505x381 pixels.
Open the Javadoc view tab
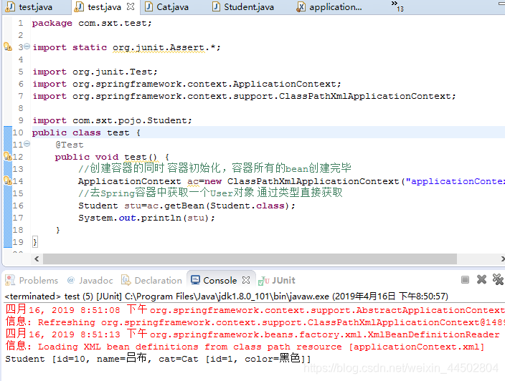(90, 280)
